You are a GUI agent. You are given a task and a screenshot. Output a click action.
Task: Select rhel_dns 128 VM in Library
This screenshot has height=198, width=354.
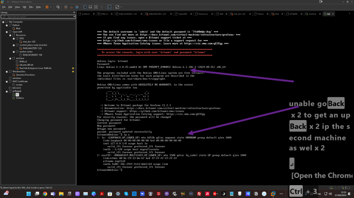(x=29, y=42)
